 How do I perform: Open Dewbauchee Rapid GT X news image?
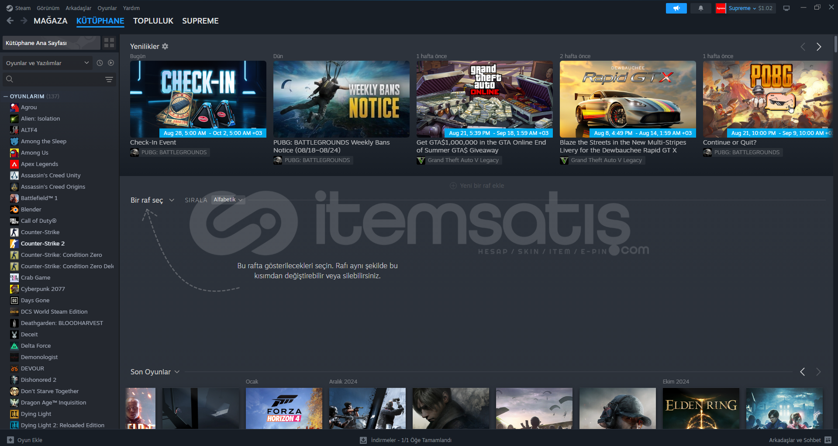(628, 99)
